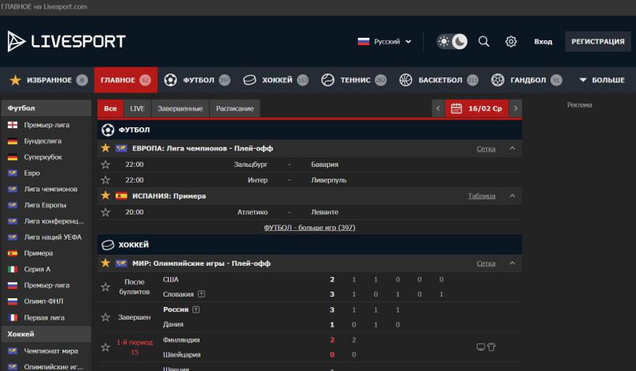Go to previous day arrow
Viewport: 636px width, 371px height.
438,108
